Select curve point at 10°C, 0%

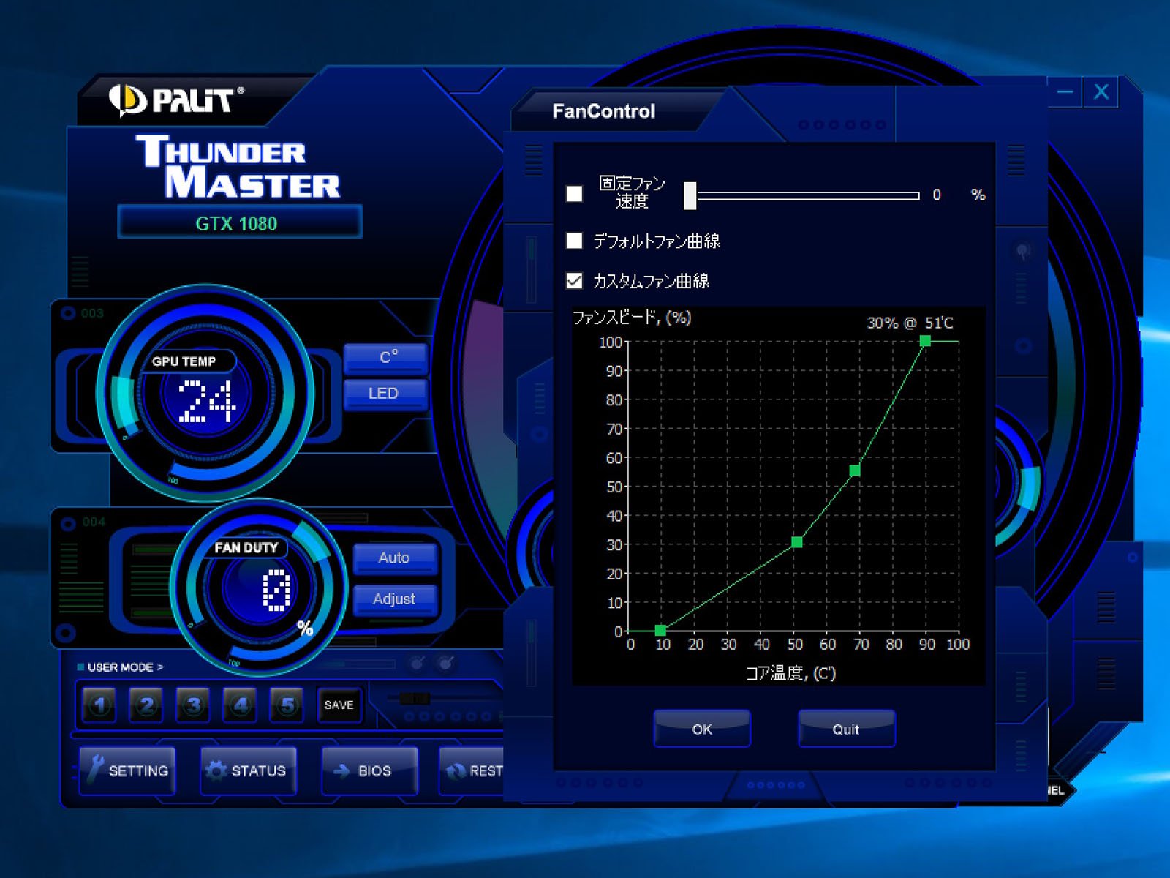point(660,630)
